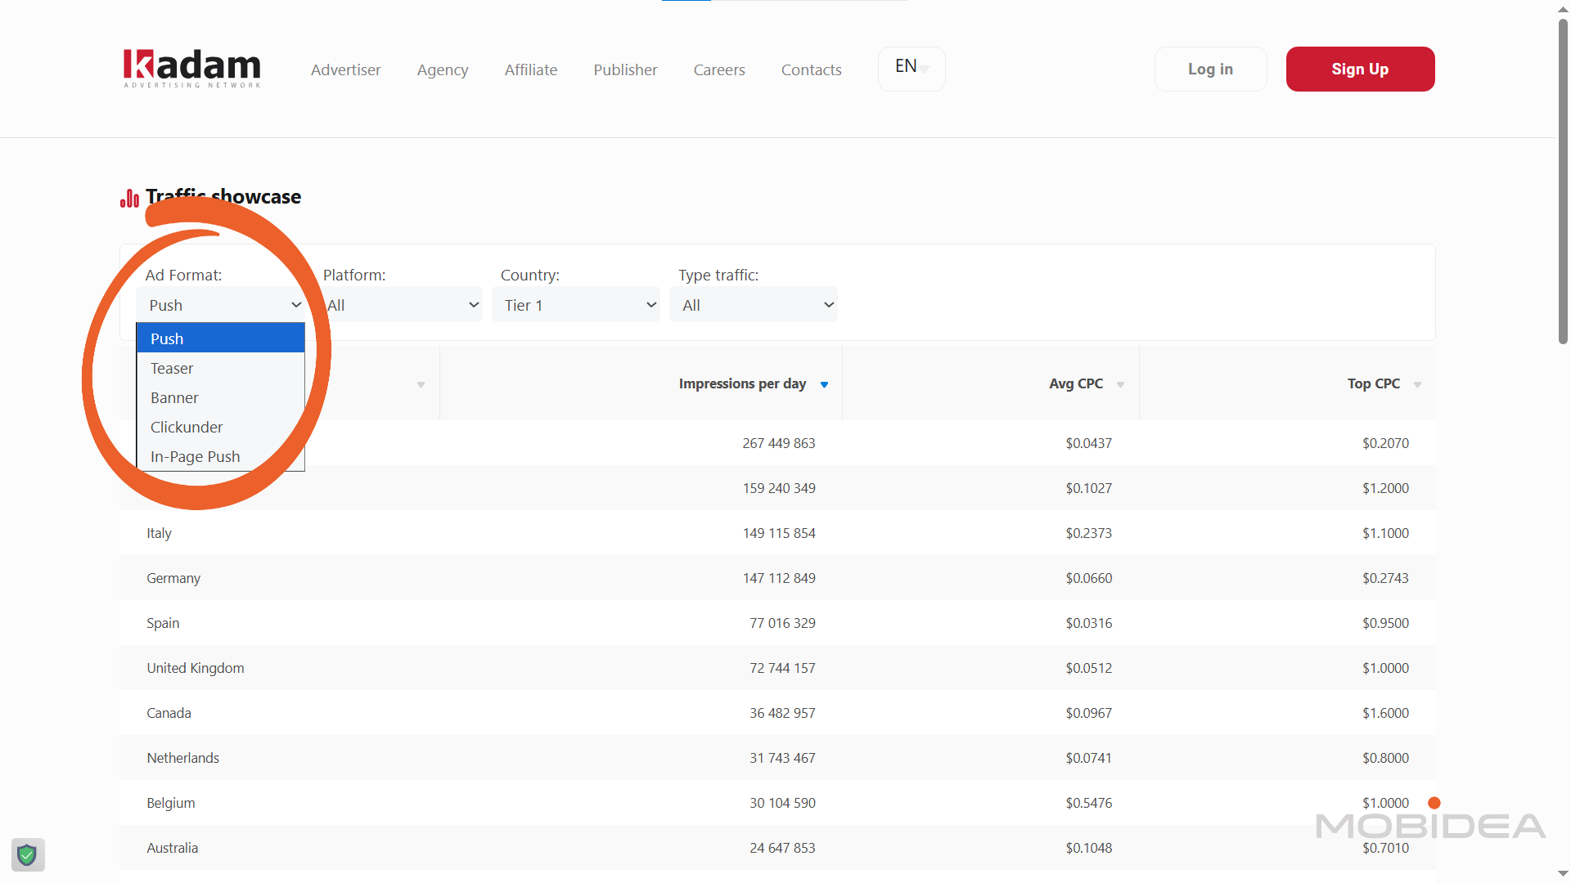The height and width of the screenshot is (883, 1571).
Task: Click the Traffic showcase bar chart icon
Action: point(129,199)
